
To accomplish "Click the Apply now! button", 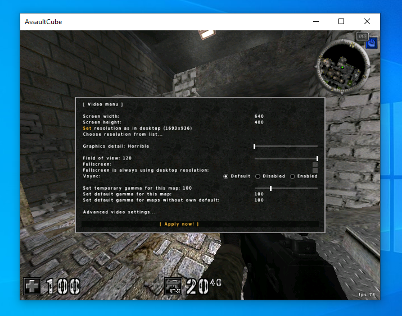I will pos(179,224).
